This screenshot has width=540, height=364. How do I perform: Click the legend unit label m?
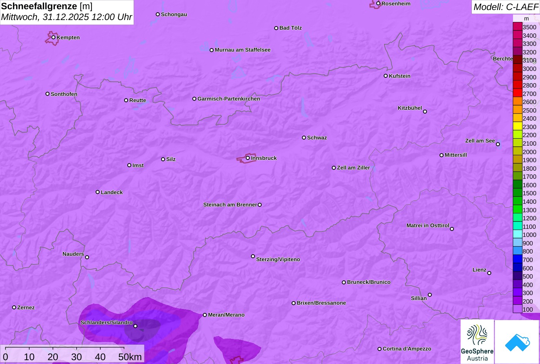pos(526,18)
